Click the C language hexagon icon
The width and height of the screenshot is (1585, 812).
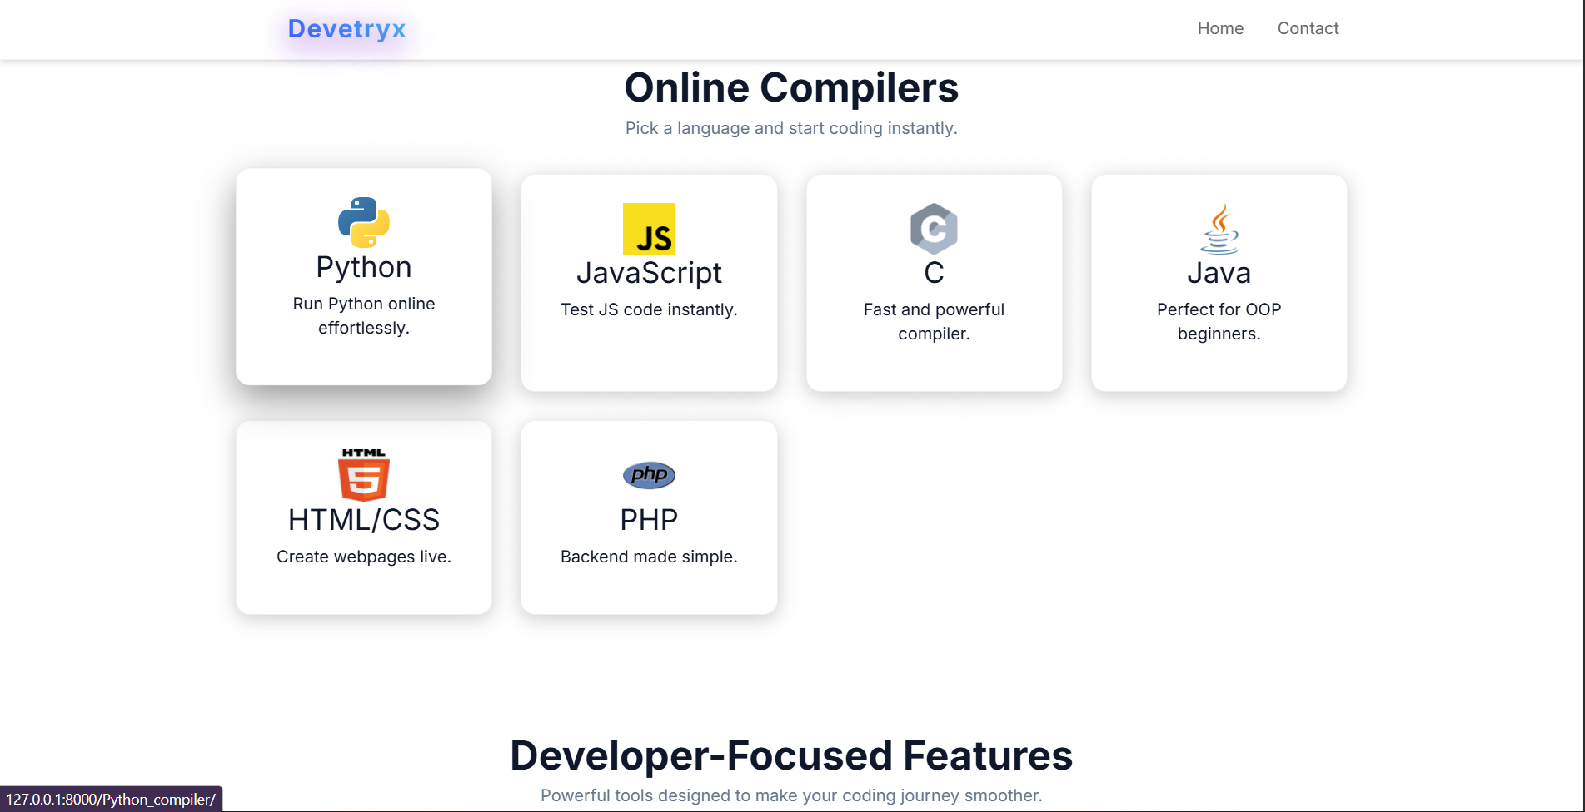tap(934, 229)
